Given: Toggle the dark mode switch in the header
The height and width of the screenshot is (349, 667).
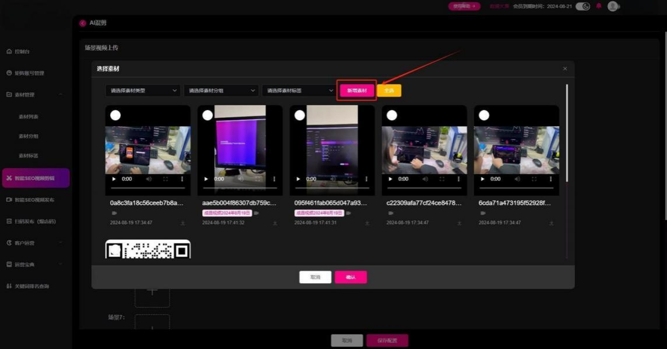Looking at the screenshot, I should [583, 6].
